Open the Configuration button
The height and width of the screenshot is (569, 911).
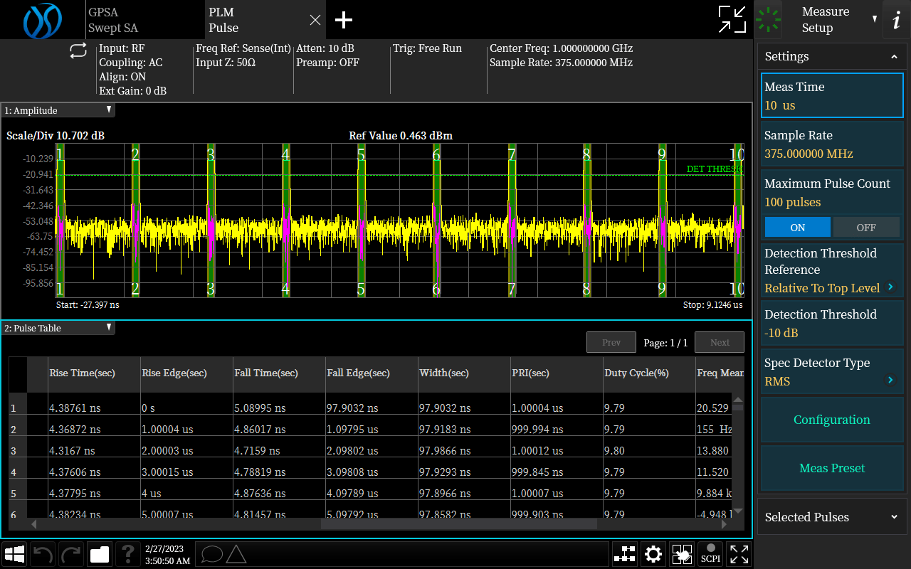tap(831, 420)
